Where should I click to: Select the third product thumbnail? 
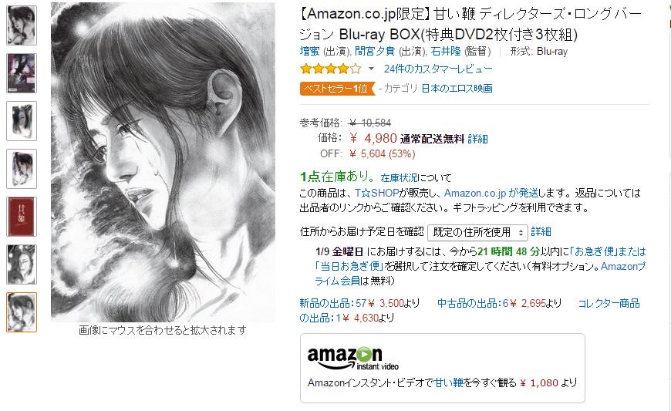click(22, 121)
